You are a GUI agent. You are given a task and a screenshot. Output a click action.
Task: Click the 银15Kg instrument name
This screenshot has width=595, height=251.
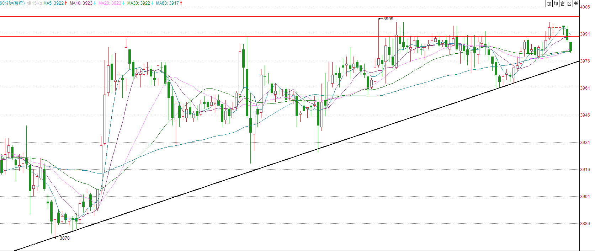tap(34, 3)
